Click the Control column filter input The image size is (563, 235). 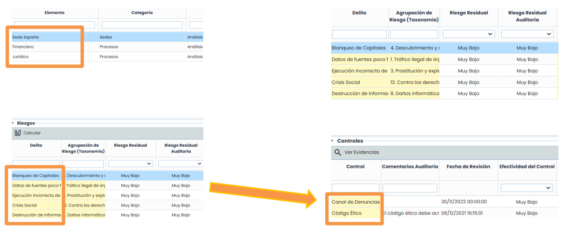point(355,187)
